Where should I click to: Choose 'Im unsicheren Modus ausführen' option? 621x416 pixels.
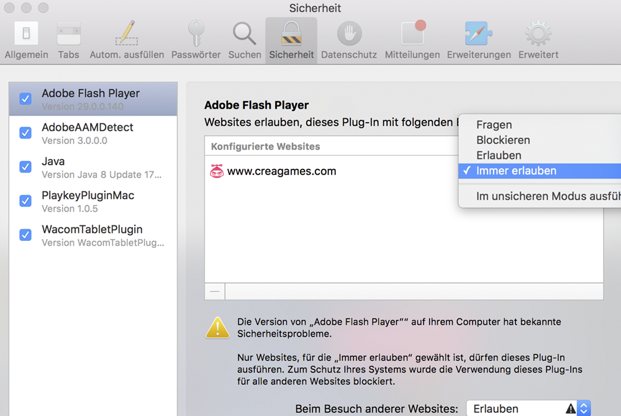click(546, 196)
